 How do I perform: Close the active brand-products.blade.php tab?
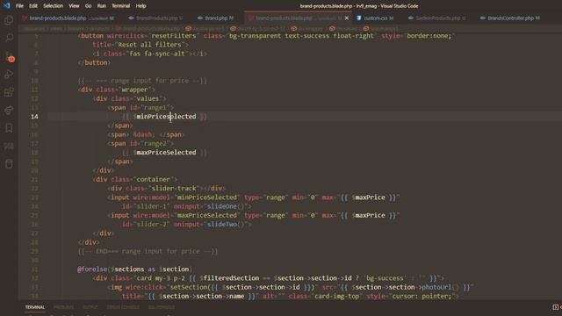(x=347, y=18)
